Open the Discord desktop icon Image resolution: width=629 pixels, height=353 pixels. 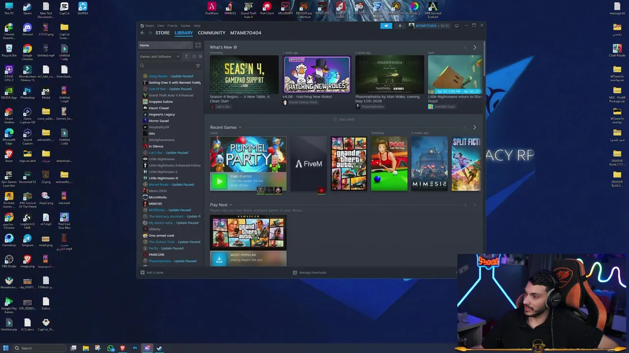click(x=28, y=29)
